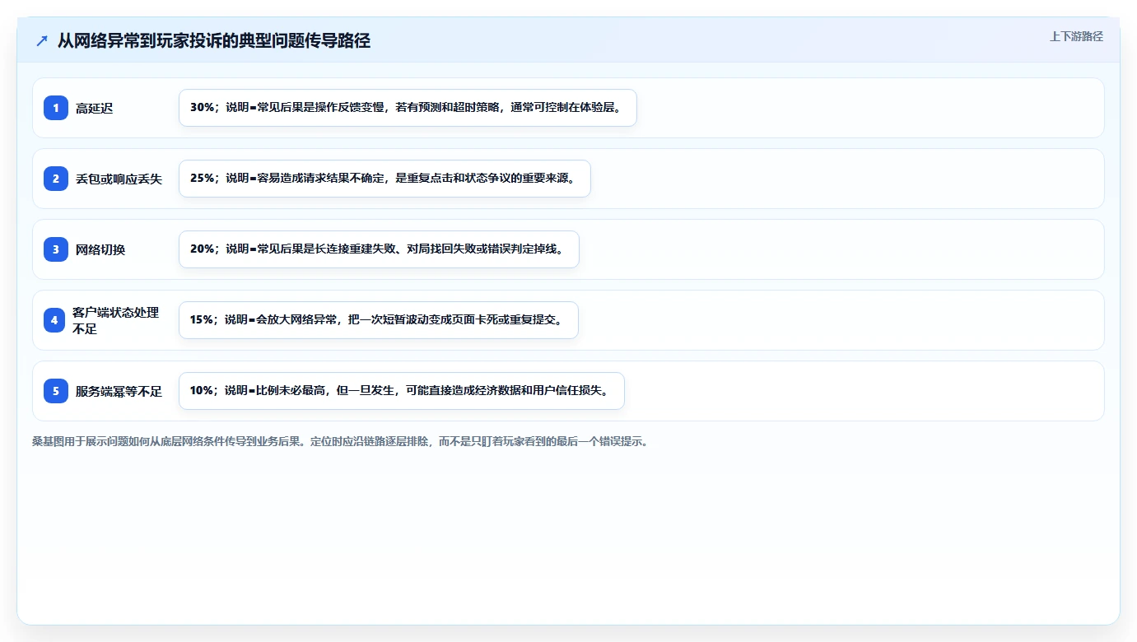Image resolution: width=1137 pixels, height=642 pixels.
Task: Click the number 3 badge for 网络切换
Action: tap(56, 249)
